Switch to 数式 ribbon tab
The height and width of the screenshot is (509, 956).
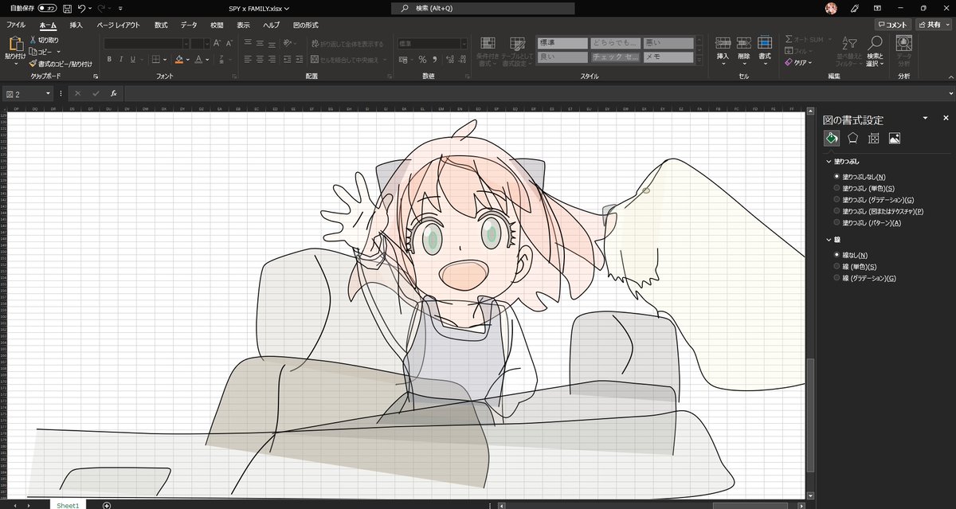(x=161, y=25)
